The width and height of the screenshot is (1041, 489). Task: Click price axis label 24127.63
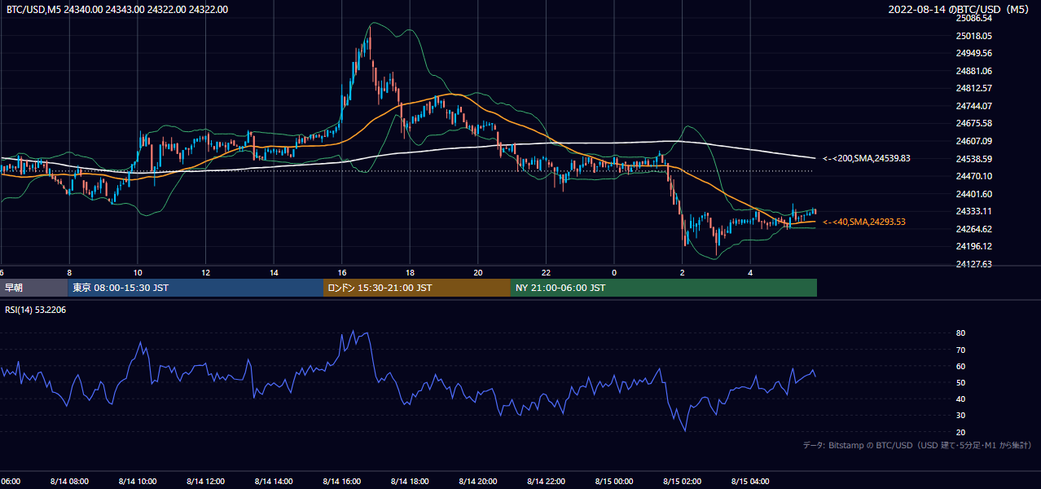tap(974, 264)
